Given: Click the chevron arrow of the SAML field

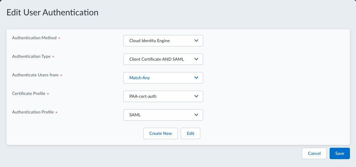Looking at the screenshot, I should click(196, 115).
